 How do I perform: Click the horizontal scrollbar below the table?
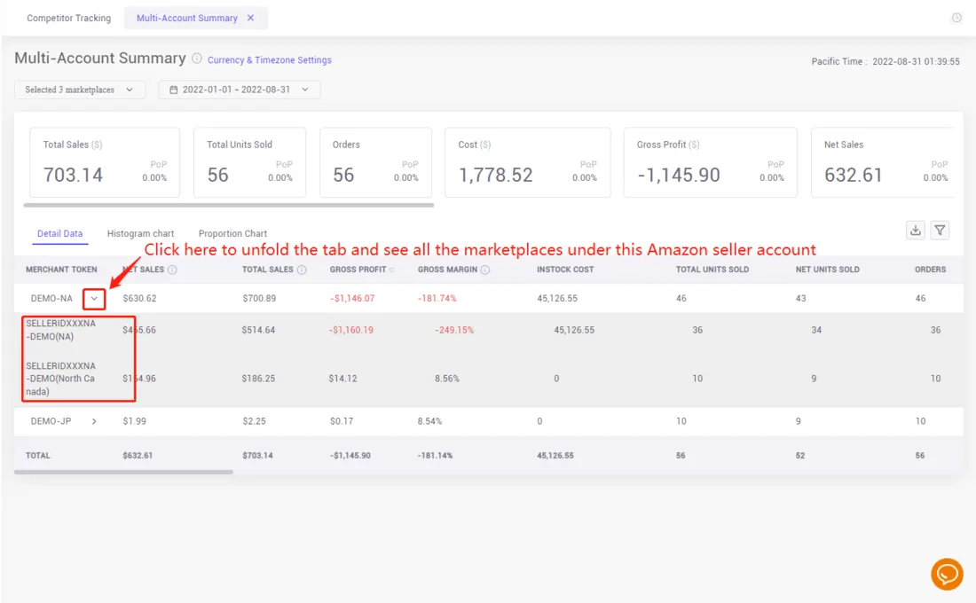124,471
